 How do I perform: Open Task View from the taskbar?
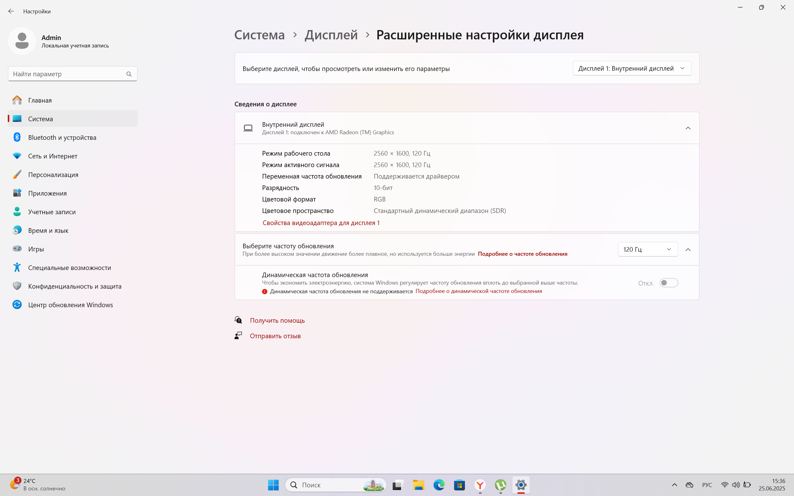tap(397, 485)
